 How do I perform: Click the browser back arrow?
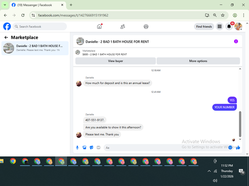(x=5, y=15)
